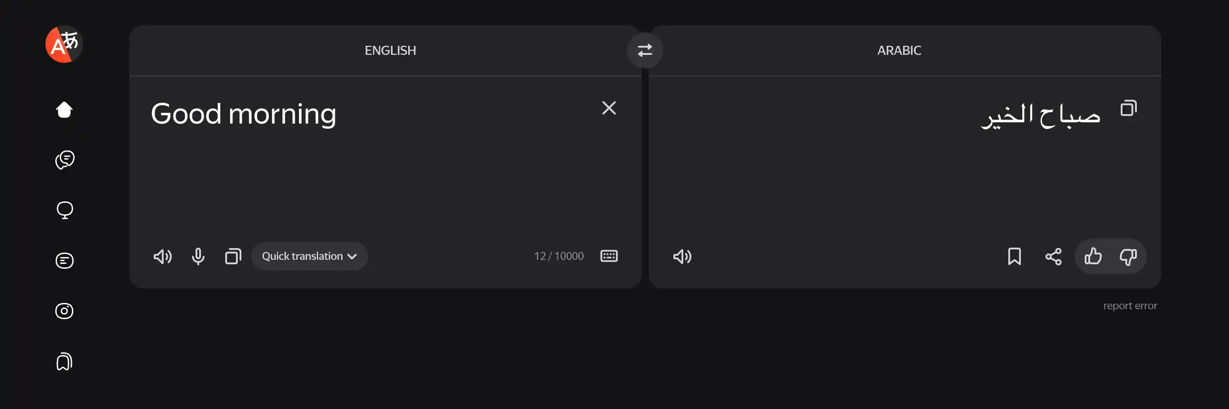The width and height of the screenshot is (1229, 409).
Task: Play pronunciation of the Arabic translation
Action: click(681, 256)
